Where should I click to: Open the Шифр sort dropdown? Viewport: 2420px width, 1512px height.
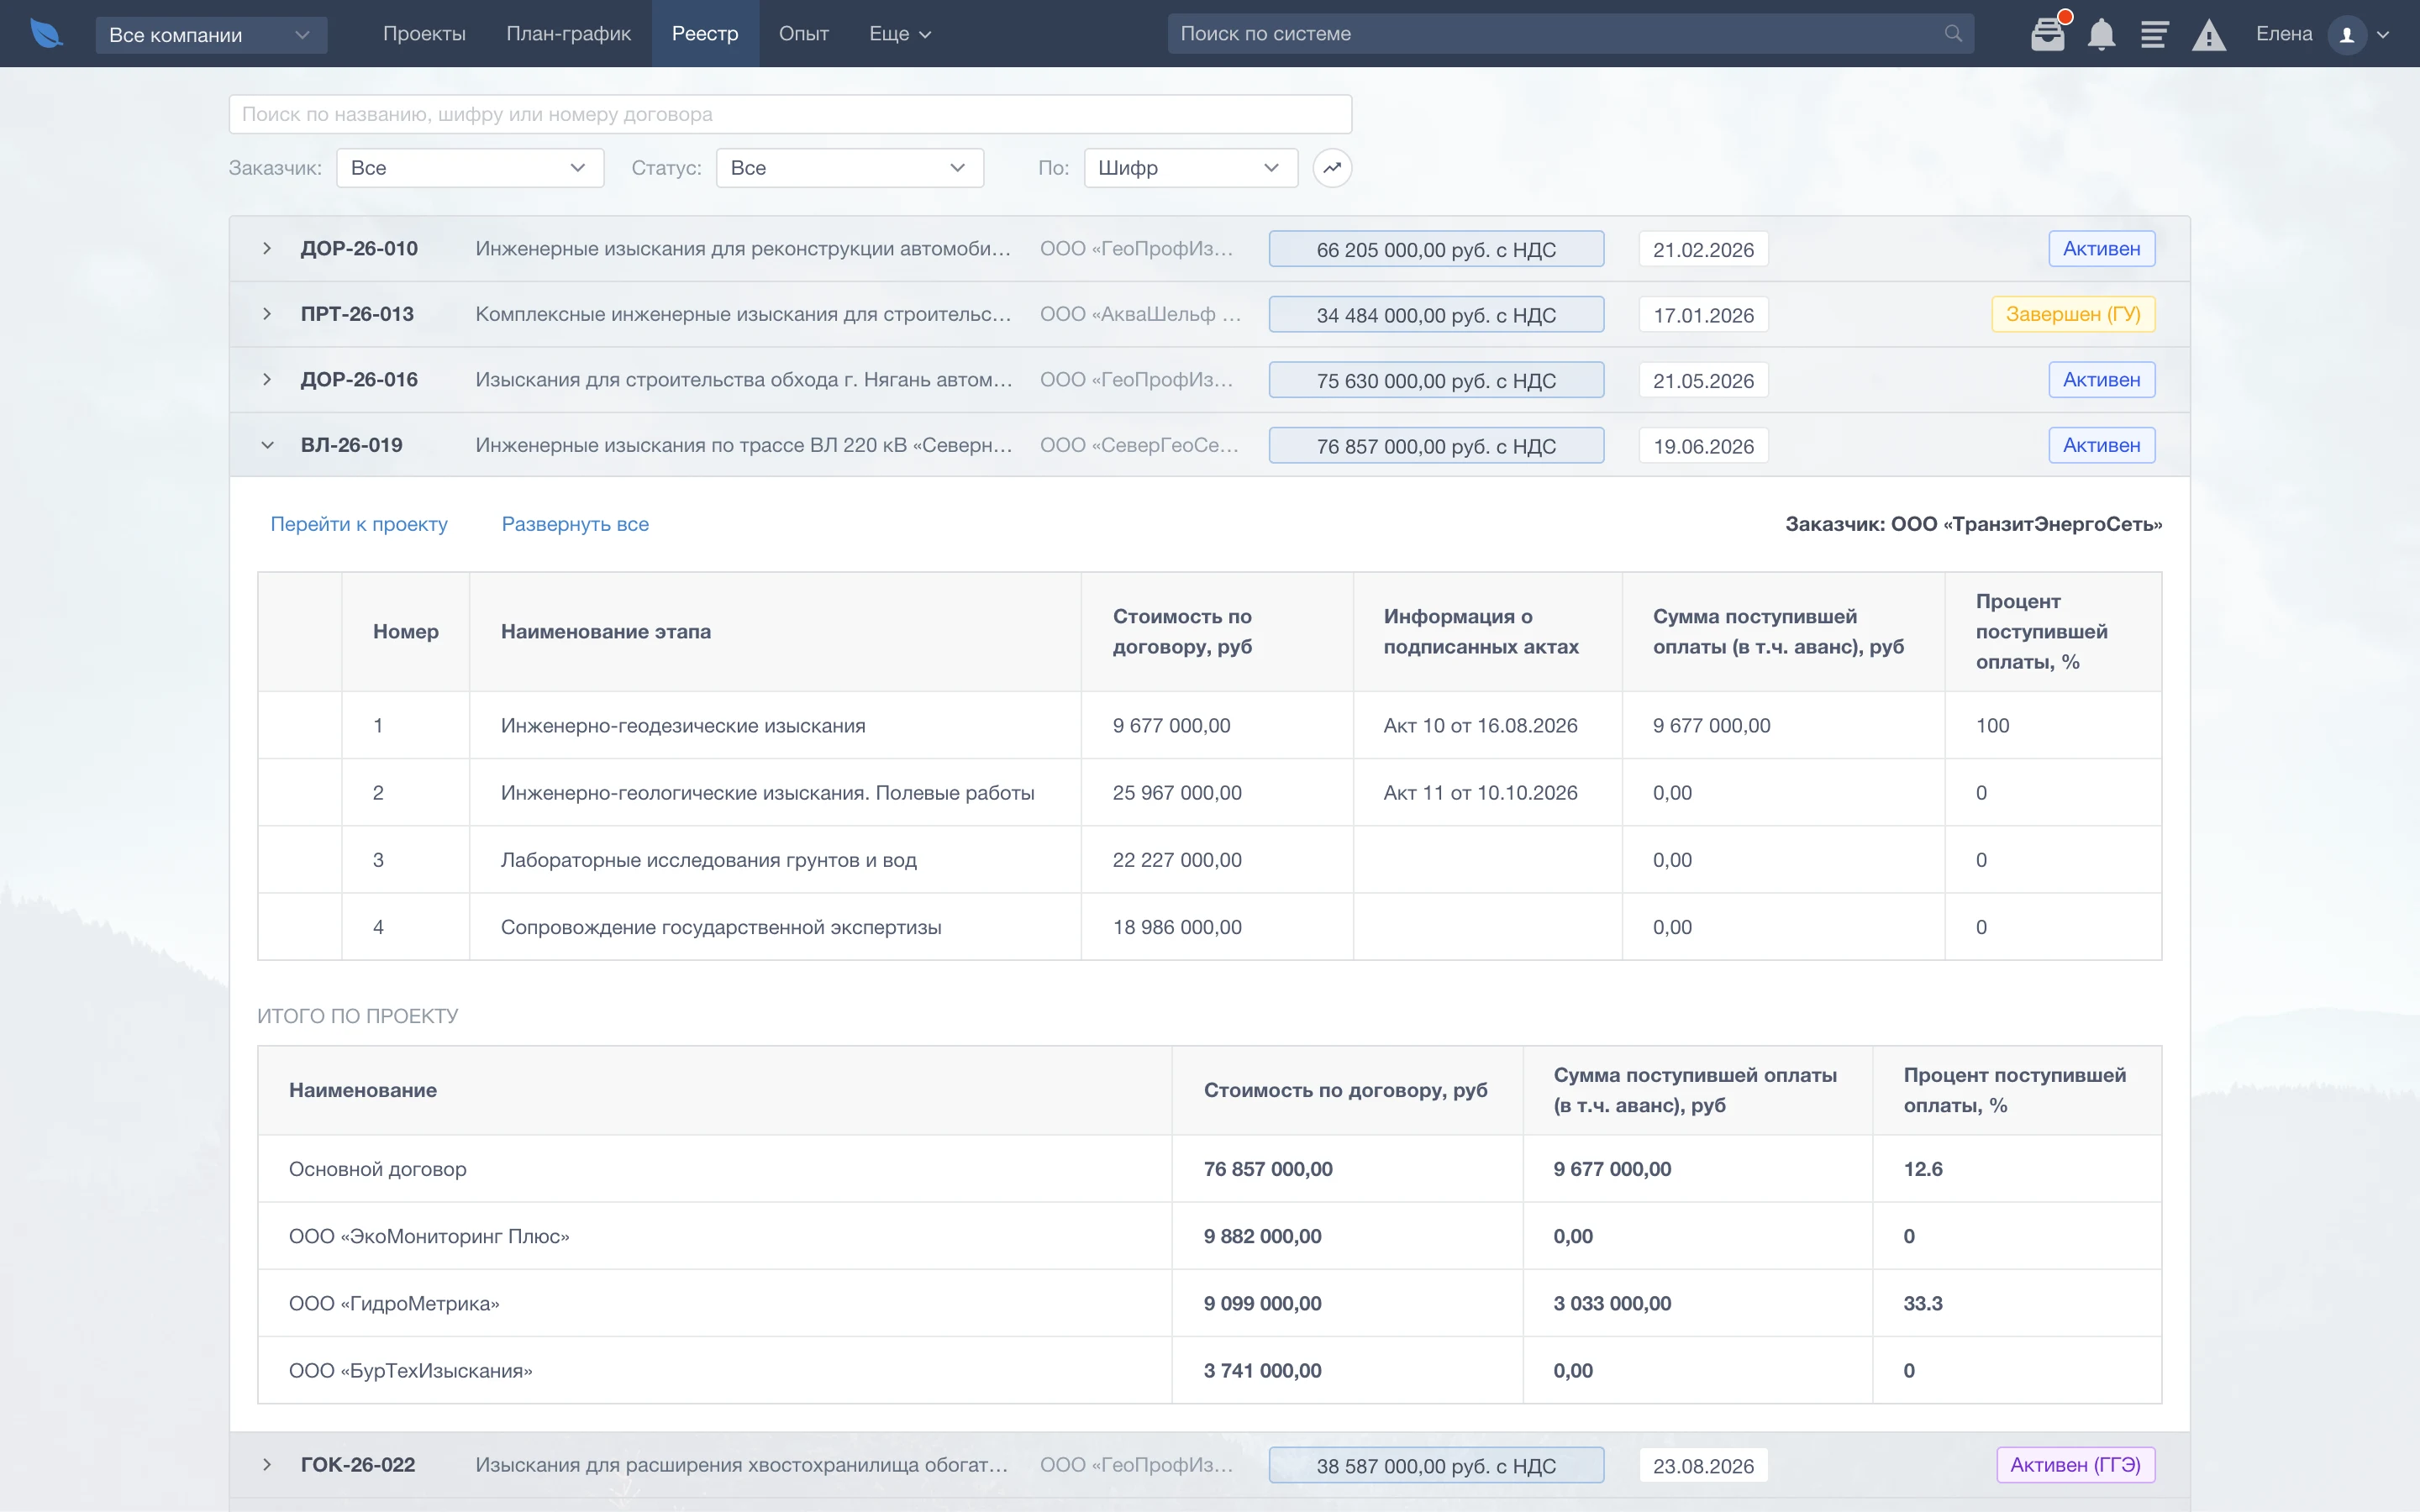(x=1190, y=168)
